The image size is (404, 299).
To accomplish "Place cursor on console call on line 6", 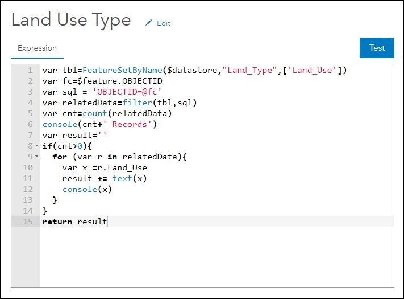I will click(60, 124).
